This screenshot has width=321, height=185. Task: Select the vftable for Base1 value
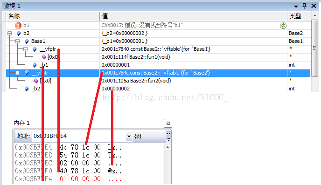156,49
